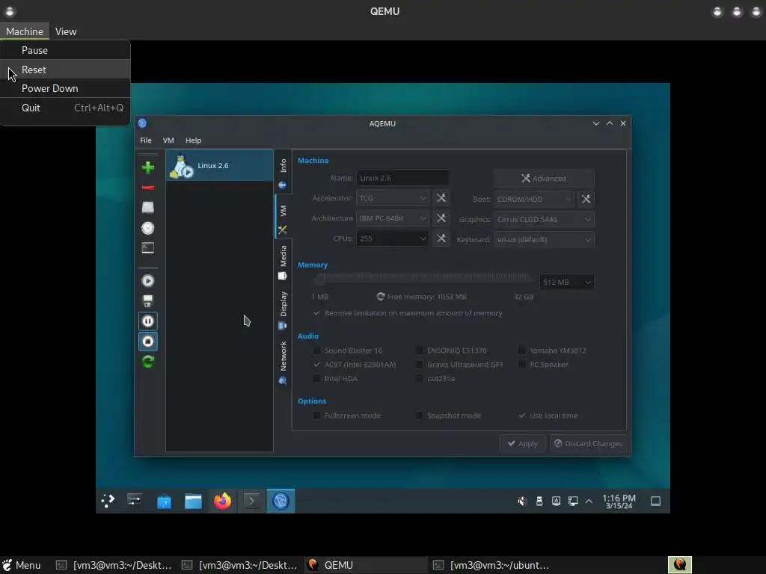Open the AQEMU Help menu

point(194,140)
